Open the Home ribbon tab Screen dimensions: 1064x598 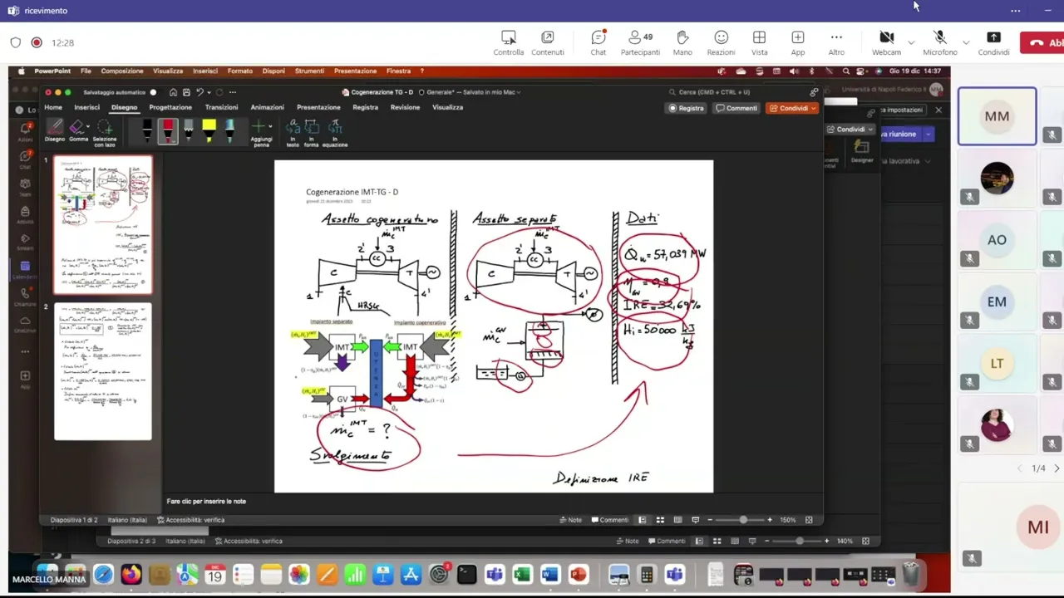(x=53, y=107)
